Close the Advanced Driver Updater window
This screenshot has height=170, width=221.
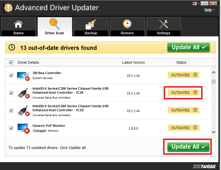point(213,3)
